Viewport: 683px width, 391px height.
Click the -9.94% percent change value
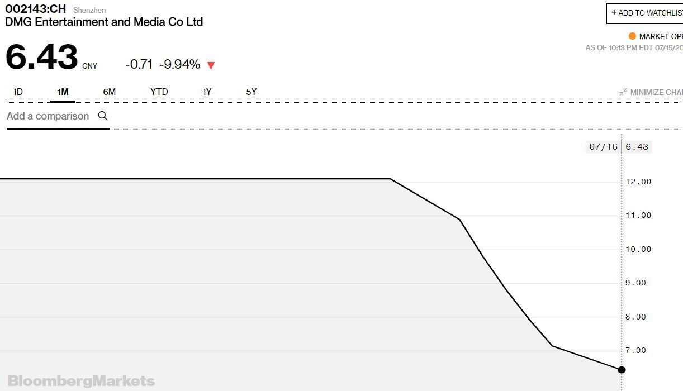pyautogui.click(x=179, y=65)
